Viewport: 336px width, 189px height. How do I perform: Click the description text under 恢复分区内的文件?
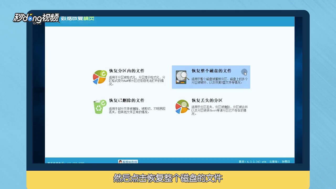click(x=137, y=81)
